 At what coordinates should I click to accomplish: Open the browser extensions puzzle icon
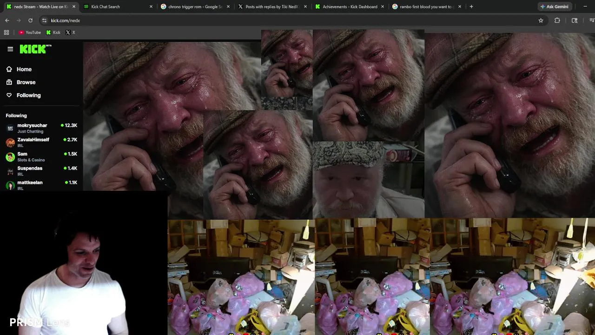coord(557,20)
